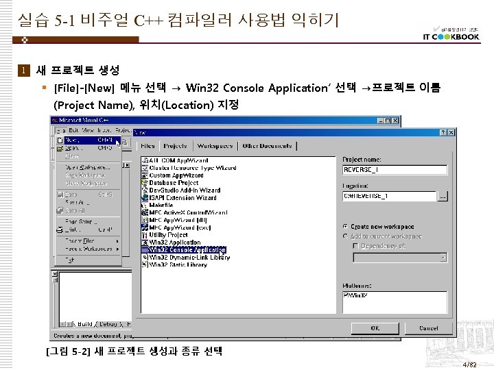Image resolution: width=494 pixels, height=370 pixels.
Task: Close the output pane with its X icon
Action: point(55,274)
